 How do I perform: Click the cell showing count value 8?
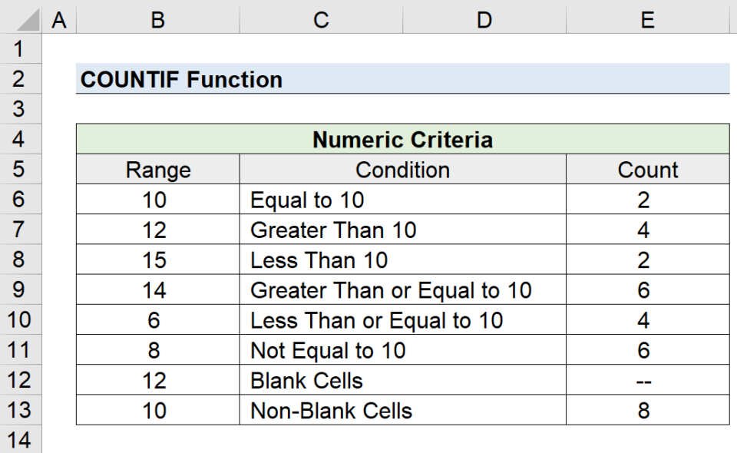pos(648,410)
